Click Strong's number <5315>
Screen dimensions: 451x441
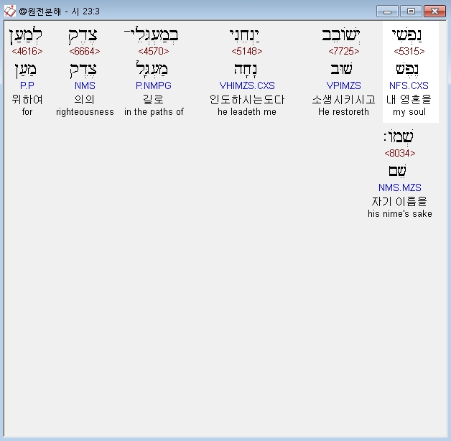409,51
